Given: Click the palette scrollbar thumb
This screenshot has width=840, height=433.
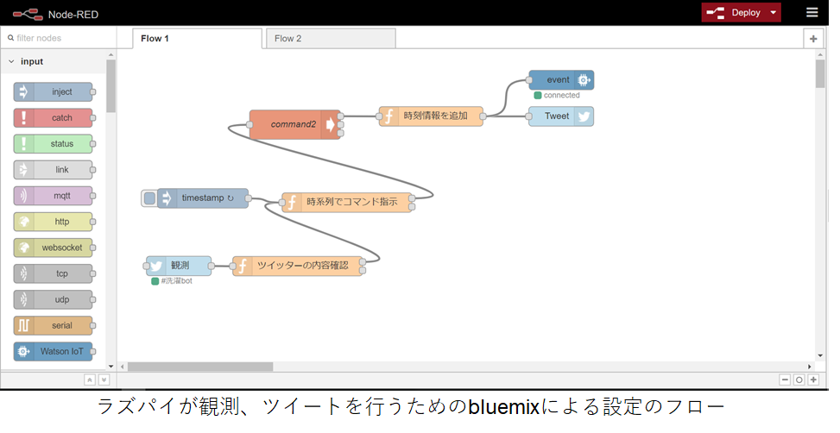Looking at the screenshot, I should pyautogui.click(x=111, y=85).
